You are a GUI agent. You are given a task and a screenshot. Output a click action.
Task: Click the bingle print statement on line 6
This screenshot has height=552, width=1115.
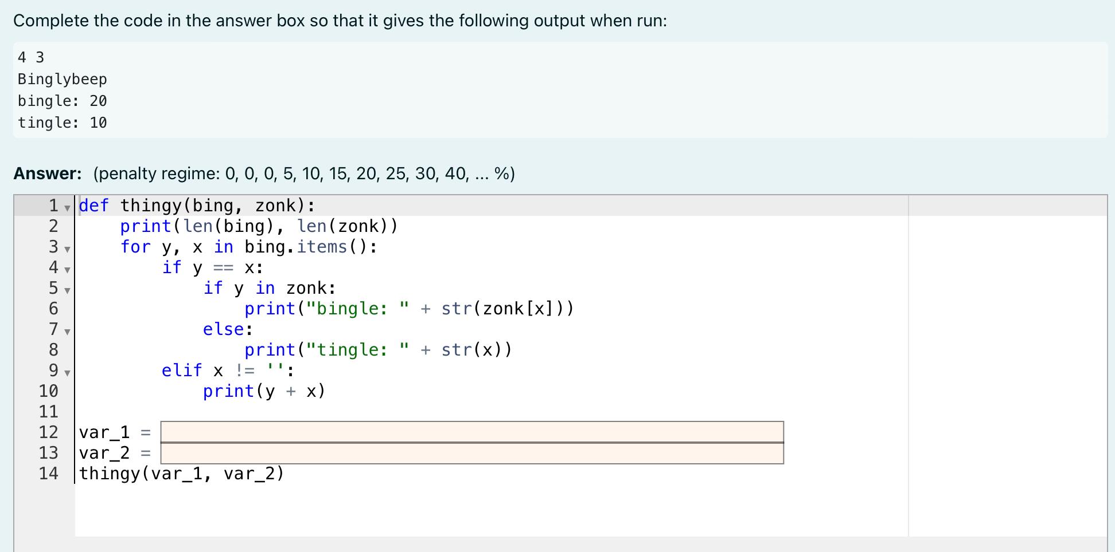[x=407, y=309]
